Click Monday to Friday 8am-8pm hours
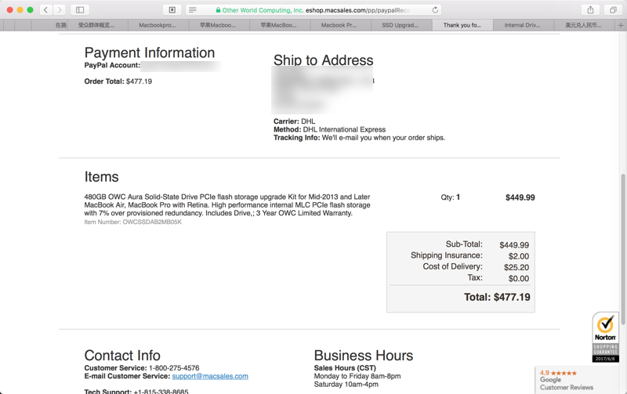The height and width of the screenshot is (394, 627). (357, 376)
